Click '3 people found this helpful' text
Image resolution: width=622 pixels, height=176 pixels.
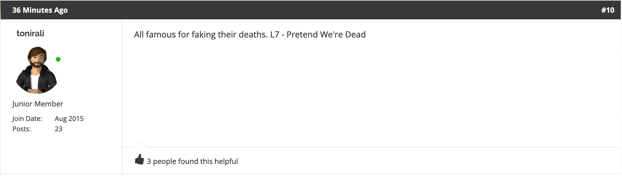point(192,161)
